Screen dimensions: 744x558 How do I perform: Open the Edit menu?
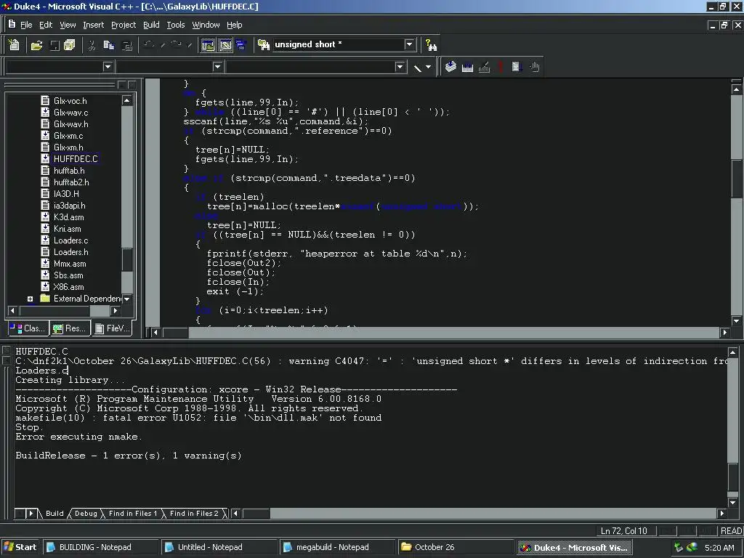[46, 25]
